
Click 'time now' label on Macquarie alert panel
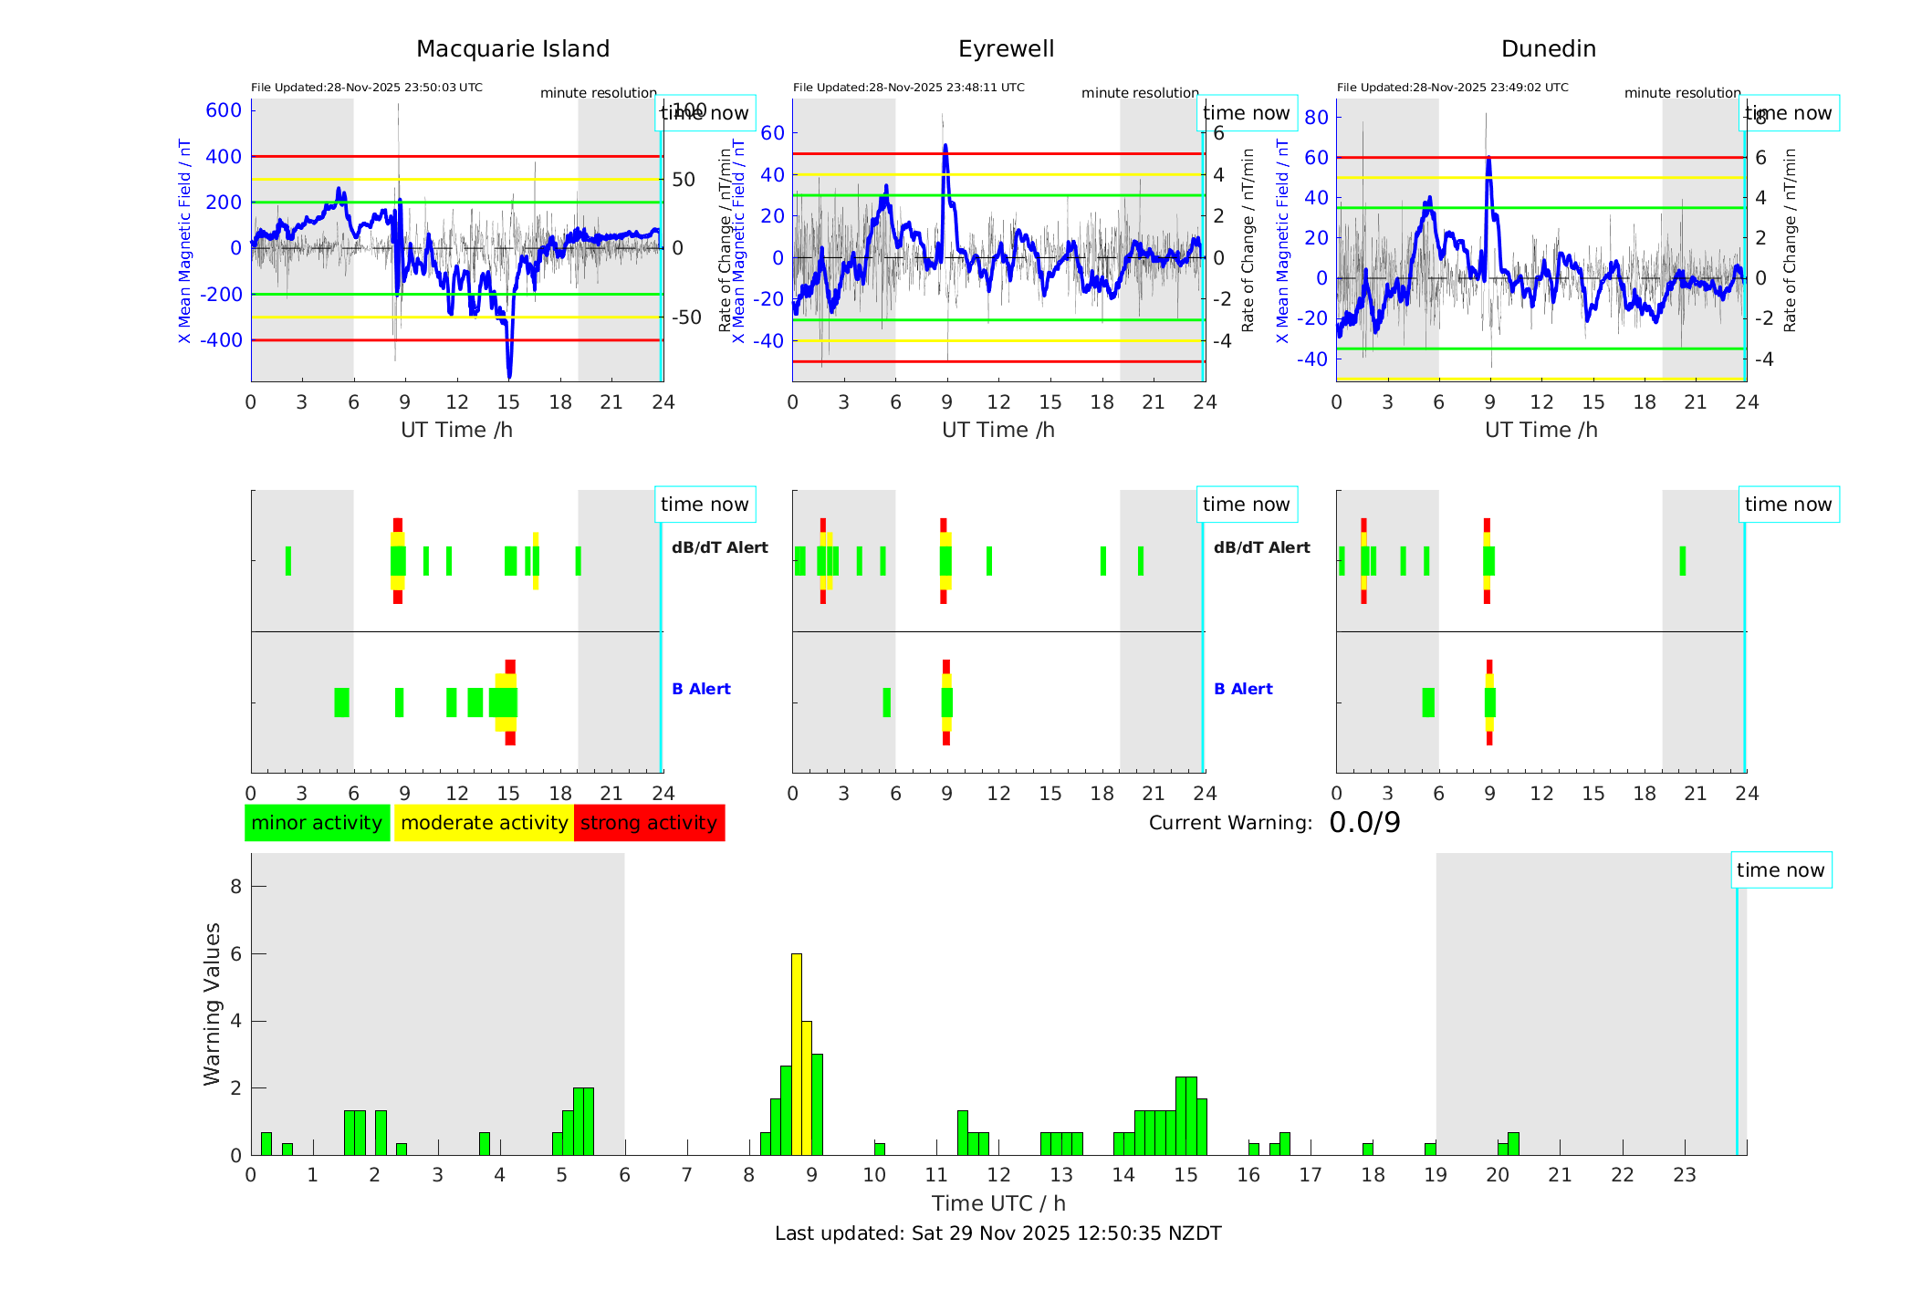tap(704, 505)
